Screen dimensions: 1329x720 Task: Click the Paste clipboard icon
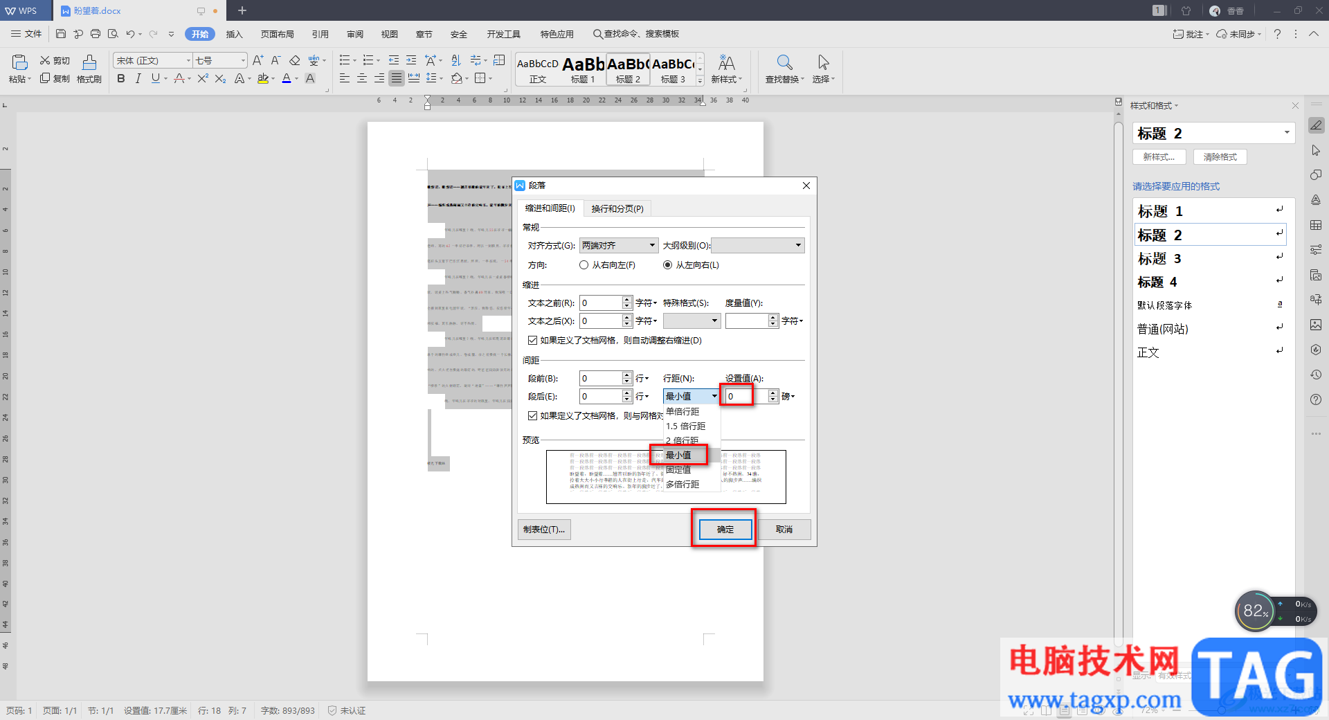(x=19, y=63)
